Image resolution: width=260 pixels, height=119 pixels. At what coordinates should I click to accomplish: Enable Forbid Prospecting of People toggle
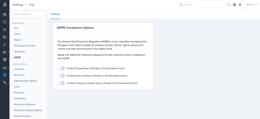tap(61, 68)
